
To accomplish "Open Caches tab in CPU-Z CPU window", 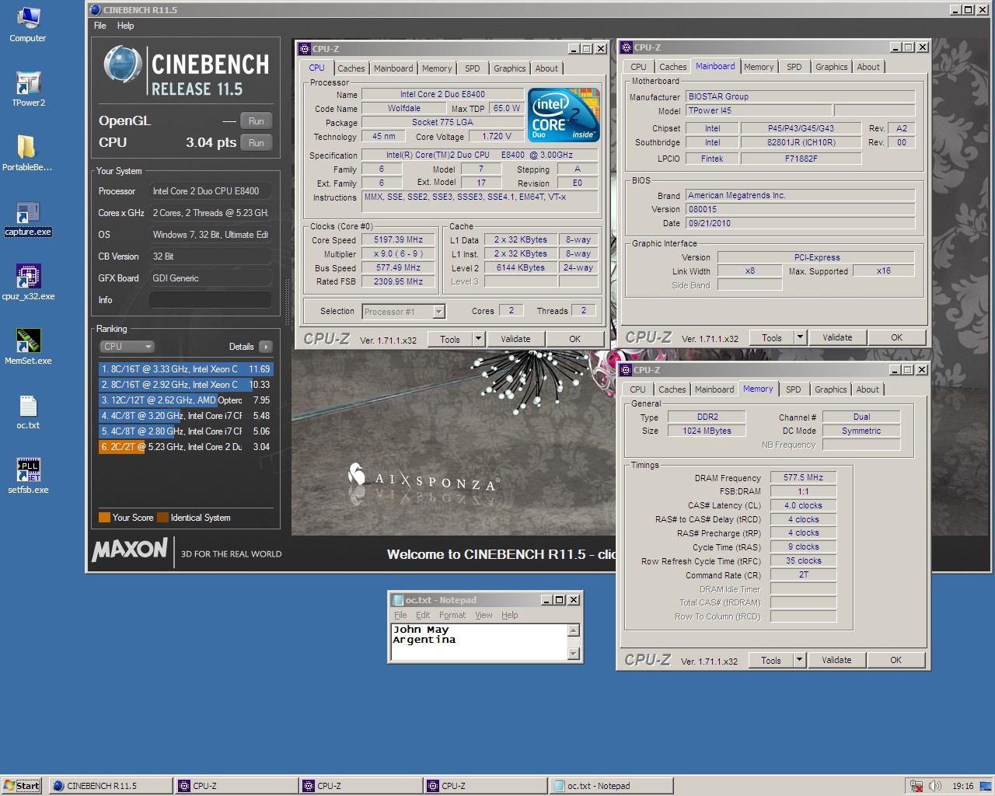I will click(351, 68).
